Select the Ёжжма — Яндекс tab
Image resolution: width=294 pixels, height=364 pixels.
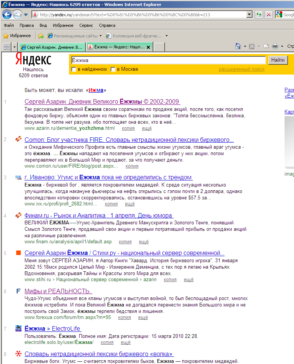tap(117, 47)
